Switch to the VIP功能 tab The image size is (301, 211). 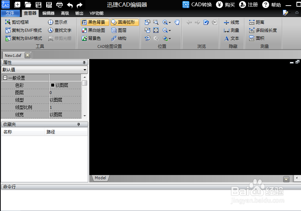pyautogui.click(x=96, y=13)
